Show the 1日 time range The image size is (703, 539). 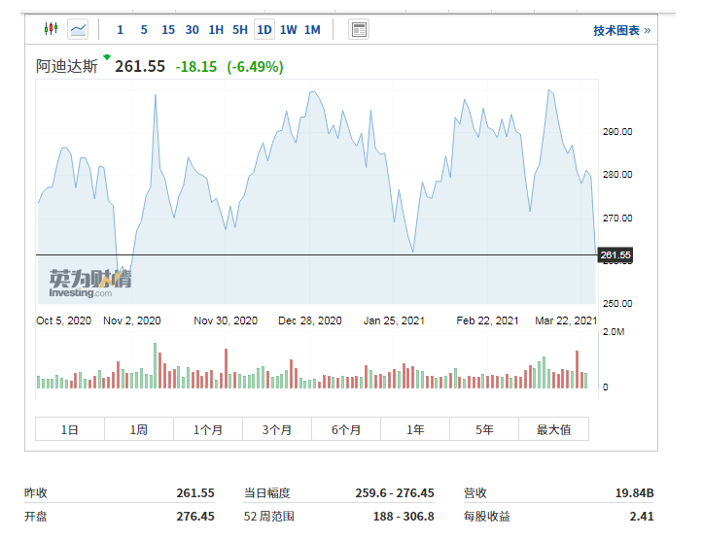pos(70,430)
